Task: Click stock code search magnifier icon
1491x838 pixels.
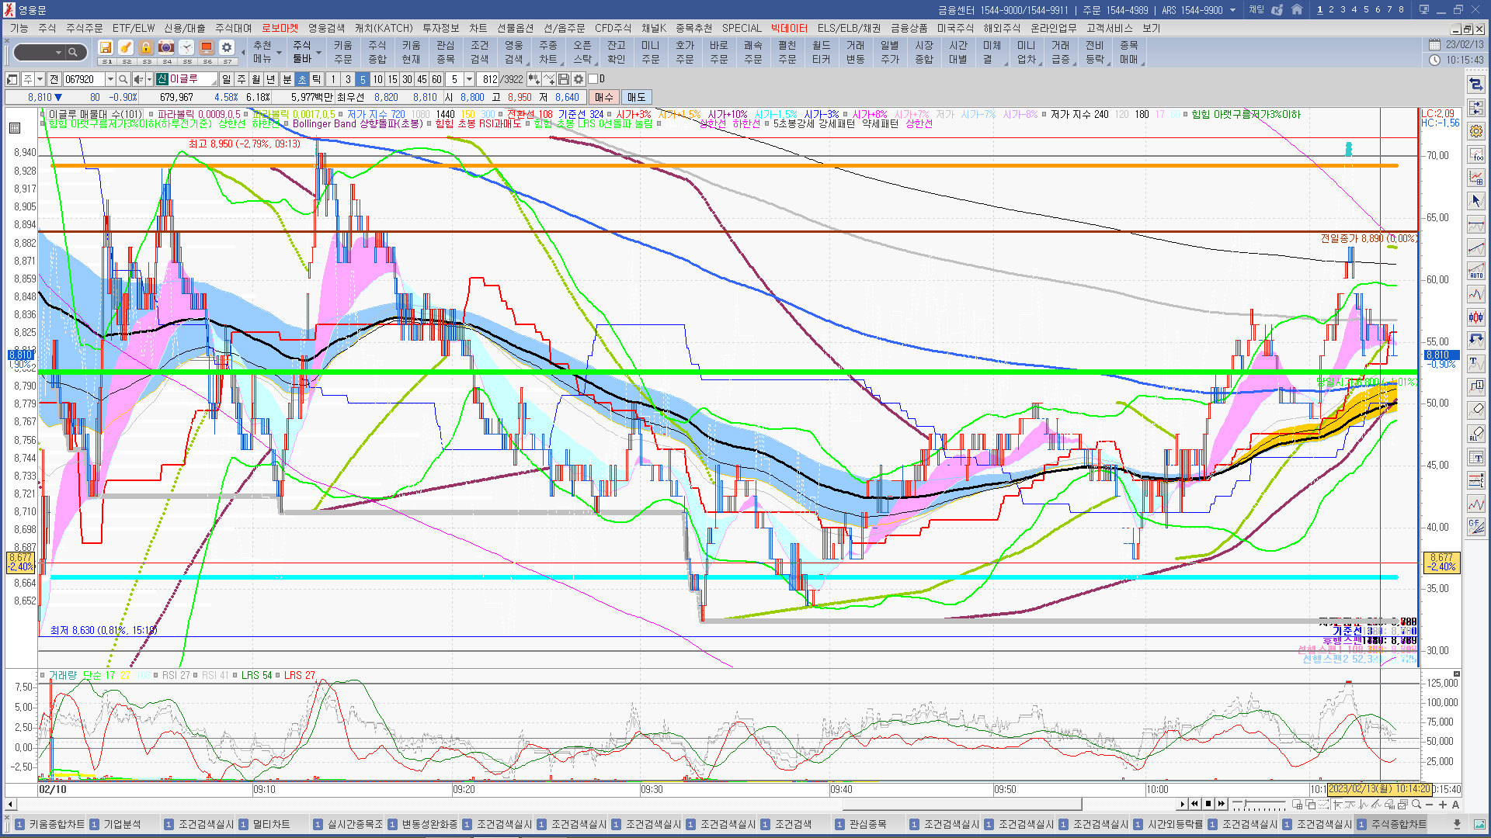Action: pos(123,79)
